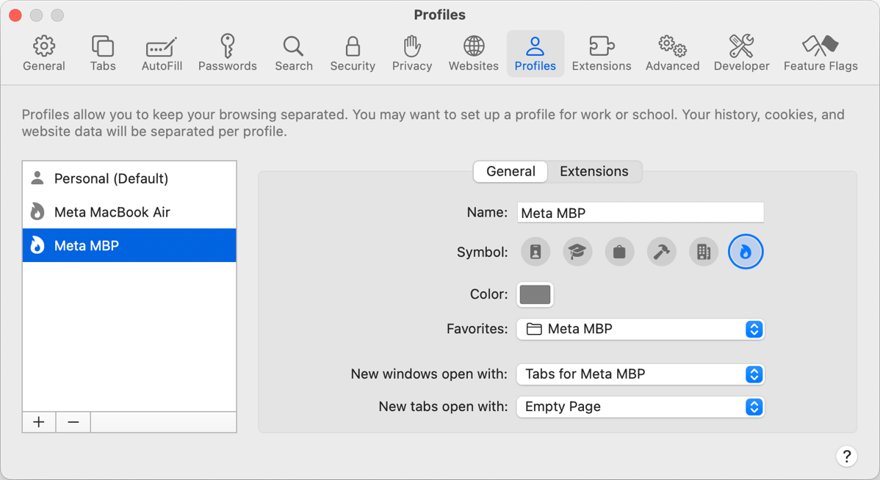Open the profile Color well

pyautogui.click(x=535, y=294)
